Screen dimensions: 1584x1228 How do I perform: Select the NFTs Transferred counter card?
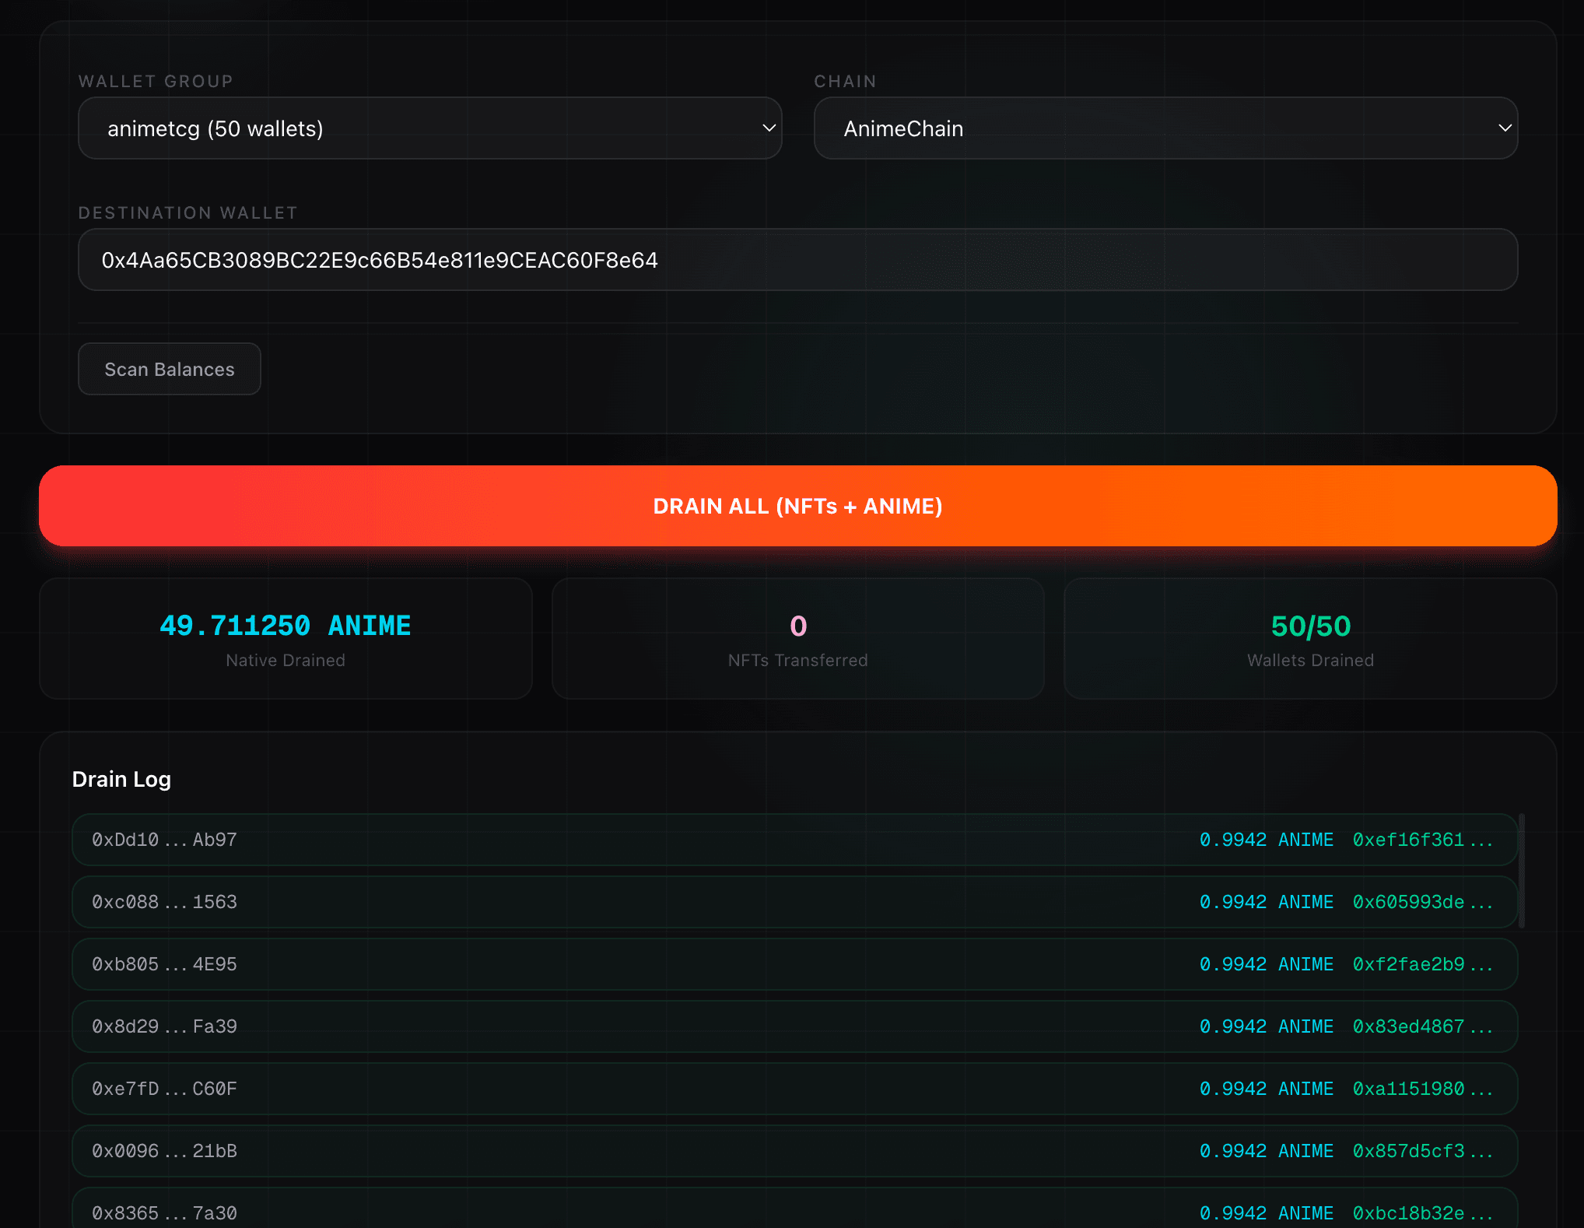(x=797, y=639)
